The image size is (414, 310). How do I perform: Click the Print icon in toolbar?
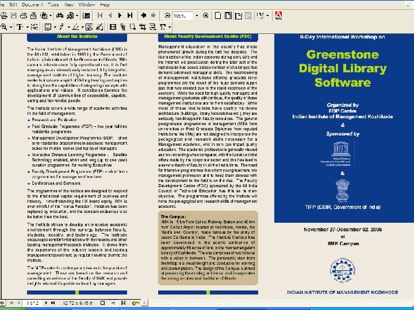(x=24, y=16)
